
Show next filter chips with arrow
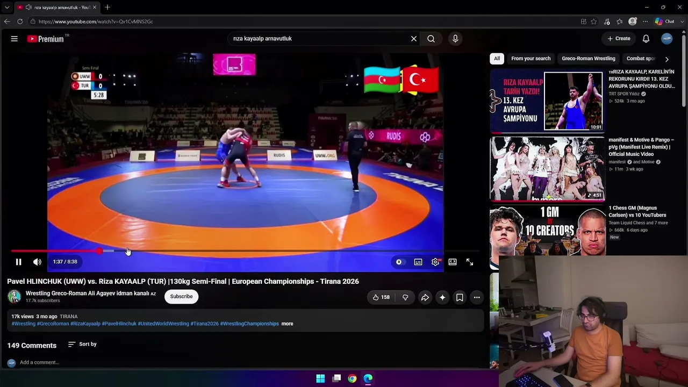click(x=667, y=59)
